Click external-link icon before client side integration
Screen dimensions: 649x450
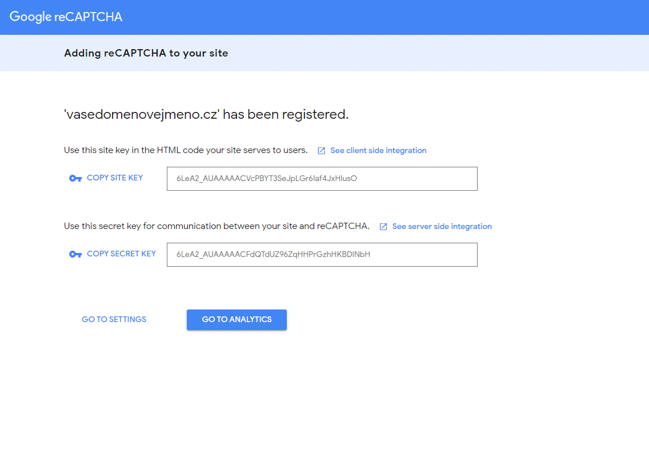(321, 151)
